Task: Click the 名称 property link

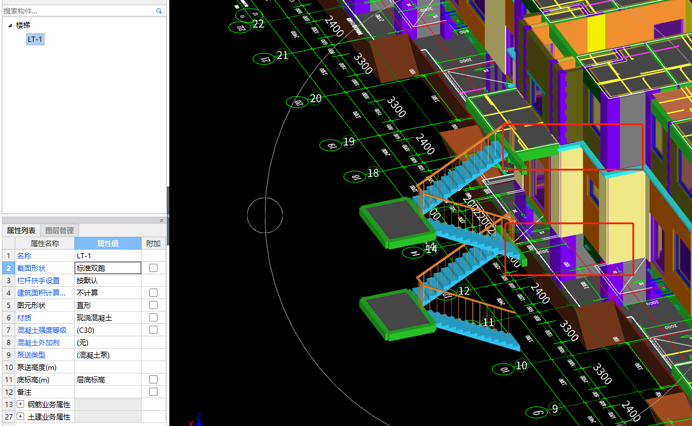Action: click(x=24, y=255)
